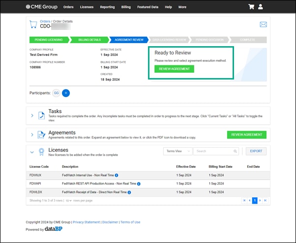The width and height of the screenshot is (296, 243).
Task: Click the envelope email icon on order
Action: click(263, 25)
